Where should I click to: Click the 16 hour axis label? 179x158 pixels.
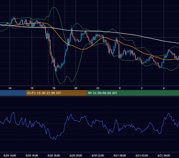point(32,88)
